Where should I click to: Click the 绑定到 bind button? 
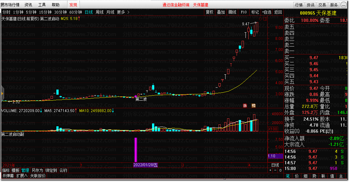[x=51, y=170]
